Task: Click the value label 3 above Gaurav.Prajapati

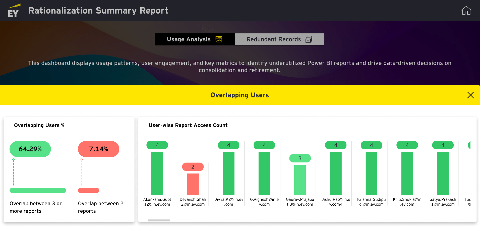Action: tap(300, 158)
